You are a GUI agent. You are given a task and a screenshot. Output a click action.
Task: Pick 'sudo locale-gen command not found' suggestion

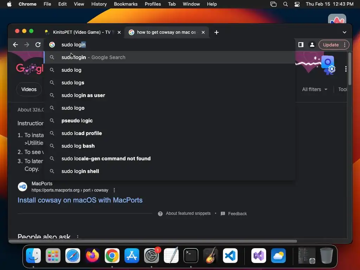[169, 159]
